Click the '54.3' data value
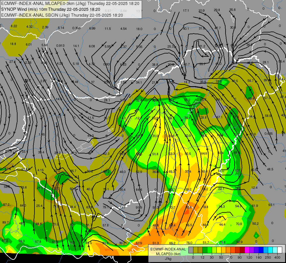Screen dimensions: 286x263 [x=238, y=206]
